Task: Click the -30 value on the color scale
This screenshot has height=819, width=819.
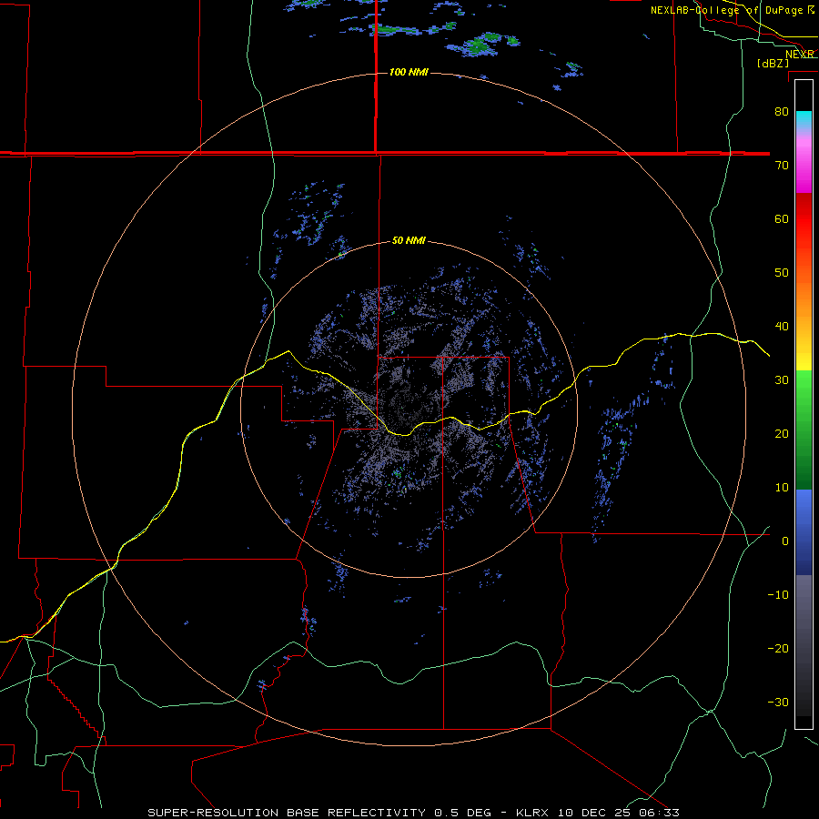Action: [778, 702]
